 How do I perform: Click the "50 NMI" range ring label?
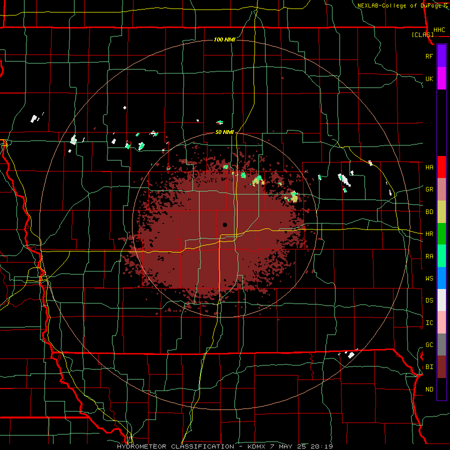click(x=224, y=132)
